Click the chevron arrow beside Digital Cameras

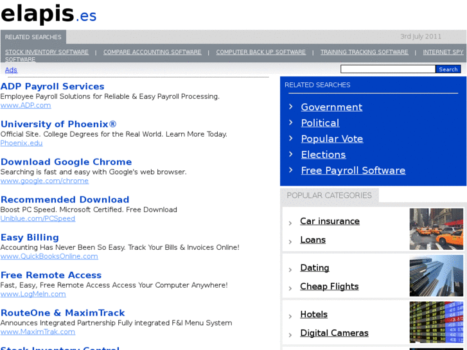tap(290, 335)
